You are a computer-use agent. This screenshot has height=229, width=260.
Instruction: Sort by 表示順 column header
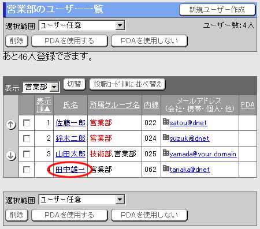[44, 105]
